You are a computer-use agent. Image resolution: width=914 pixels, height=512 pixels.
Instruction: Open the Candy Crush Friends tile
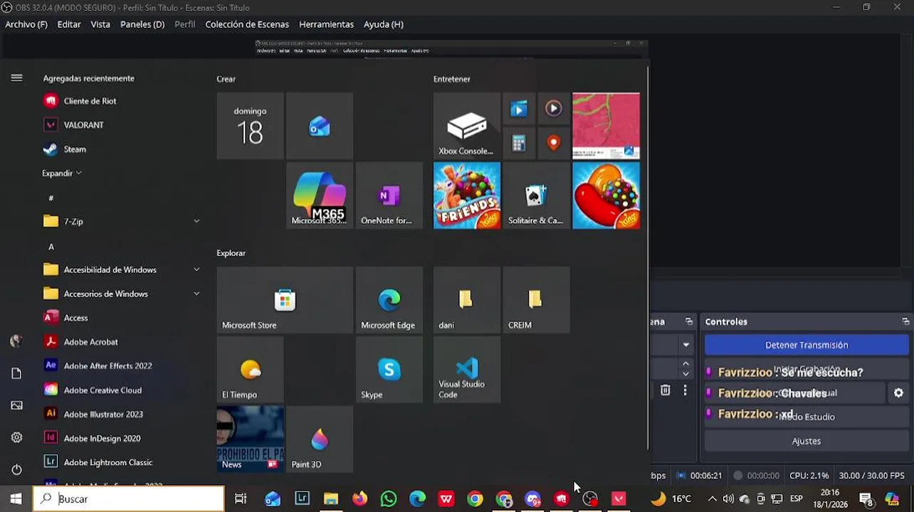pyautogui.click(x=466, y=196)
